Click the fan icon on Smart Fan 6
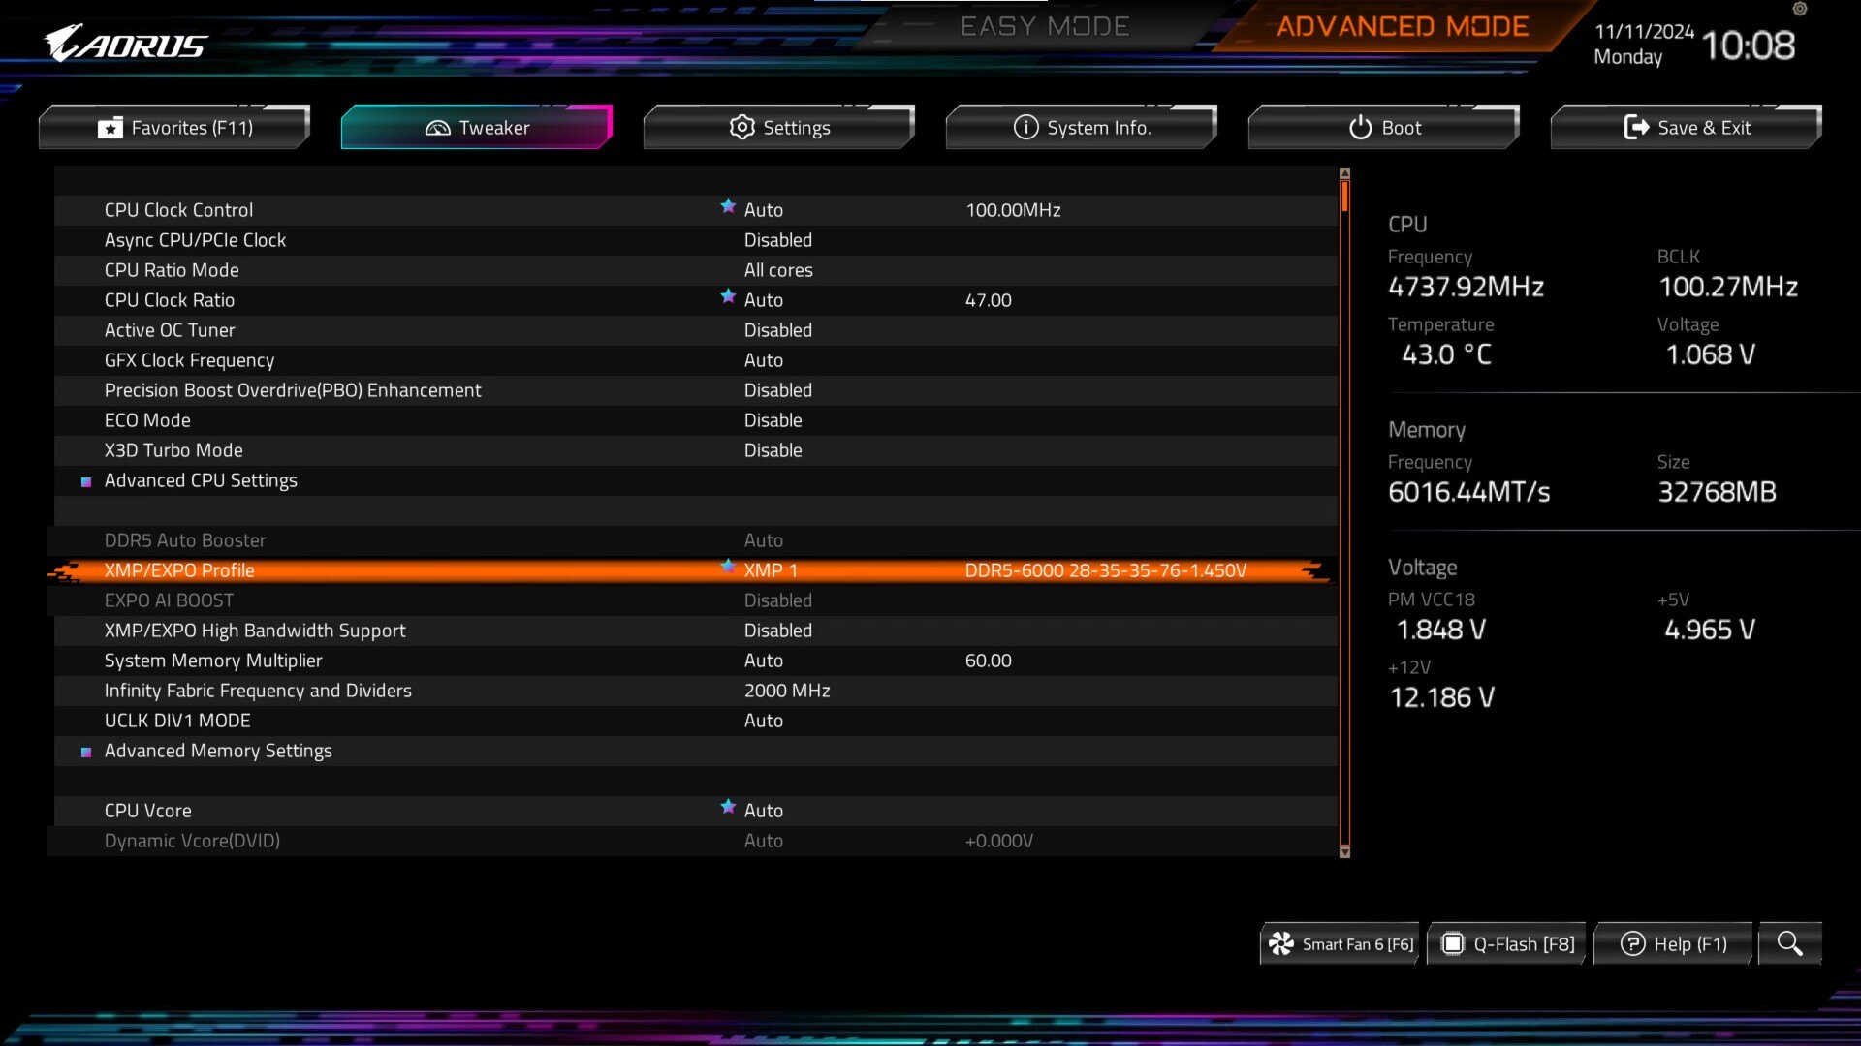This screenshot has width=1861, height=1046. point(1281,943)
